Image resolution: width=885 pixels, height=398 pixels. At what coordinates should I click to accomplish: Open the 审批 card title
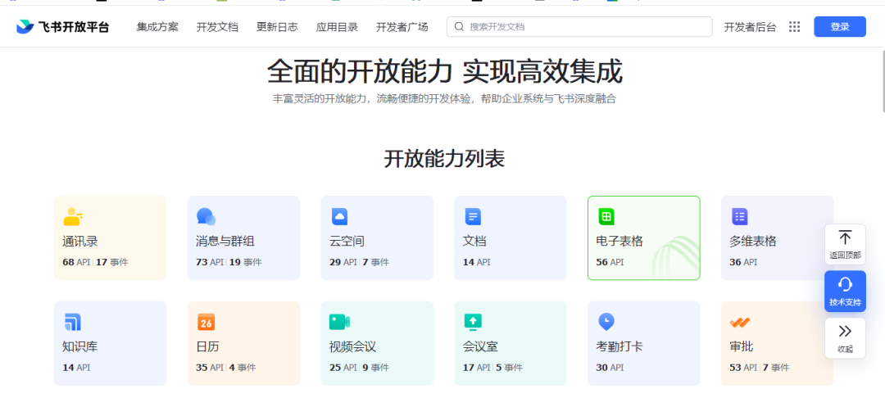[x=741, y=346]
